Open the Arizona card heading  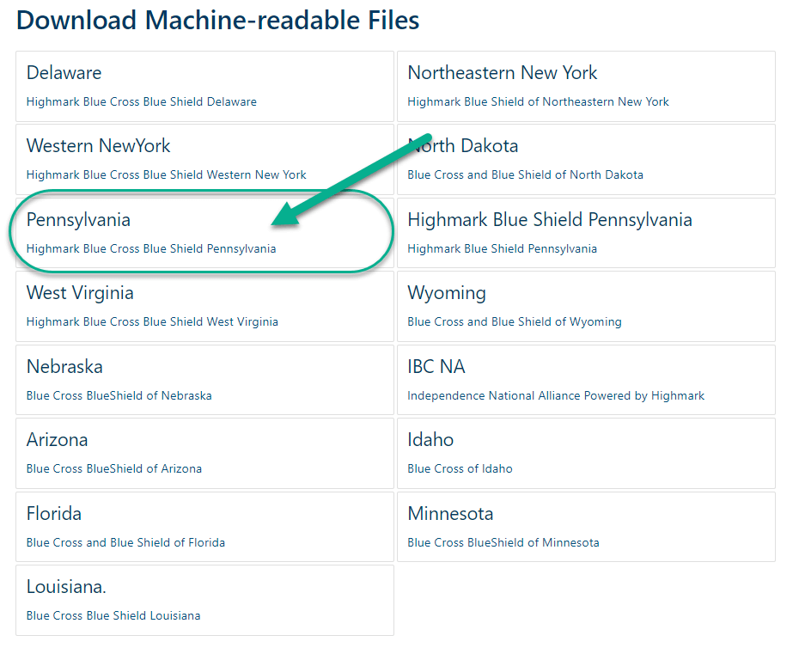[x=57, y=440]
